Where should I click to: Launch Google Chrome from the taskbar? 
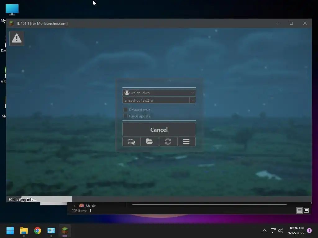(x=38, y=231)
